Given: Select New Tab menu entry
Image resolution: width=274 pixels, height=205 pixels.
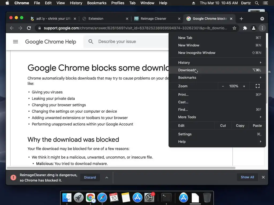Looking at the screenshot, I should 217,38.
